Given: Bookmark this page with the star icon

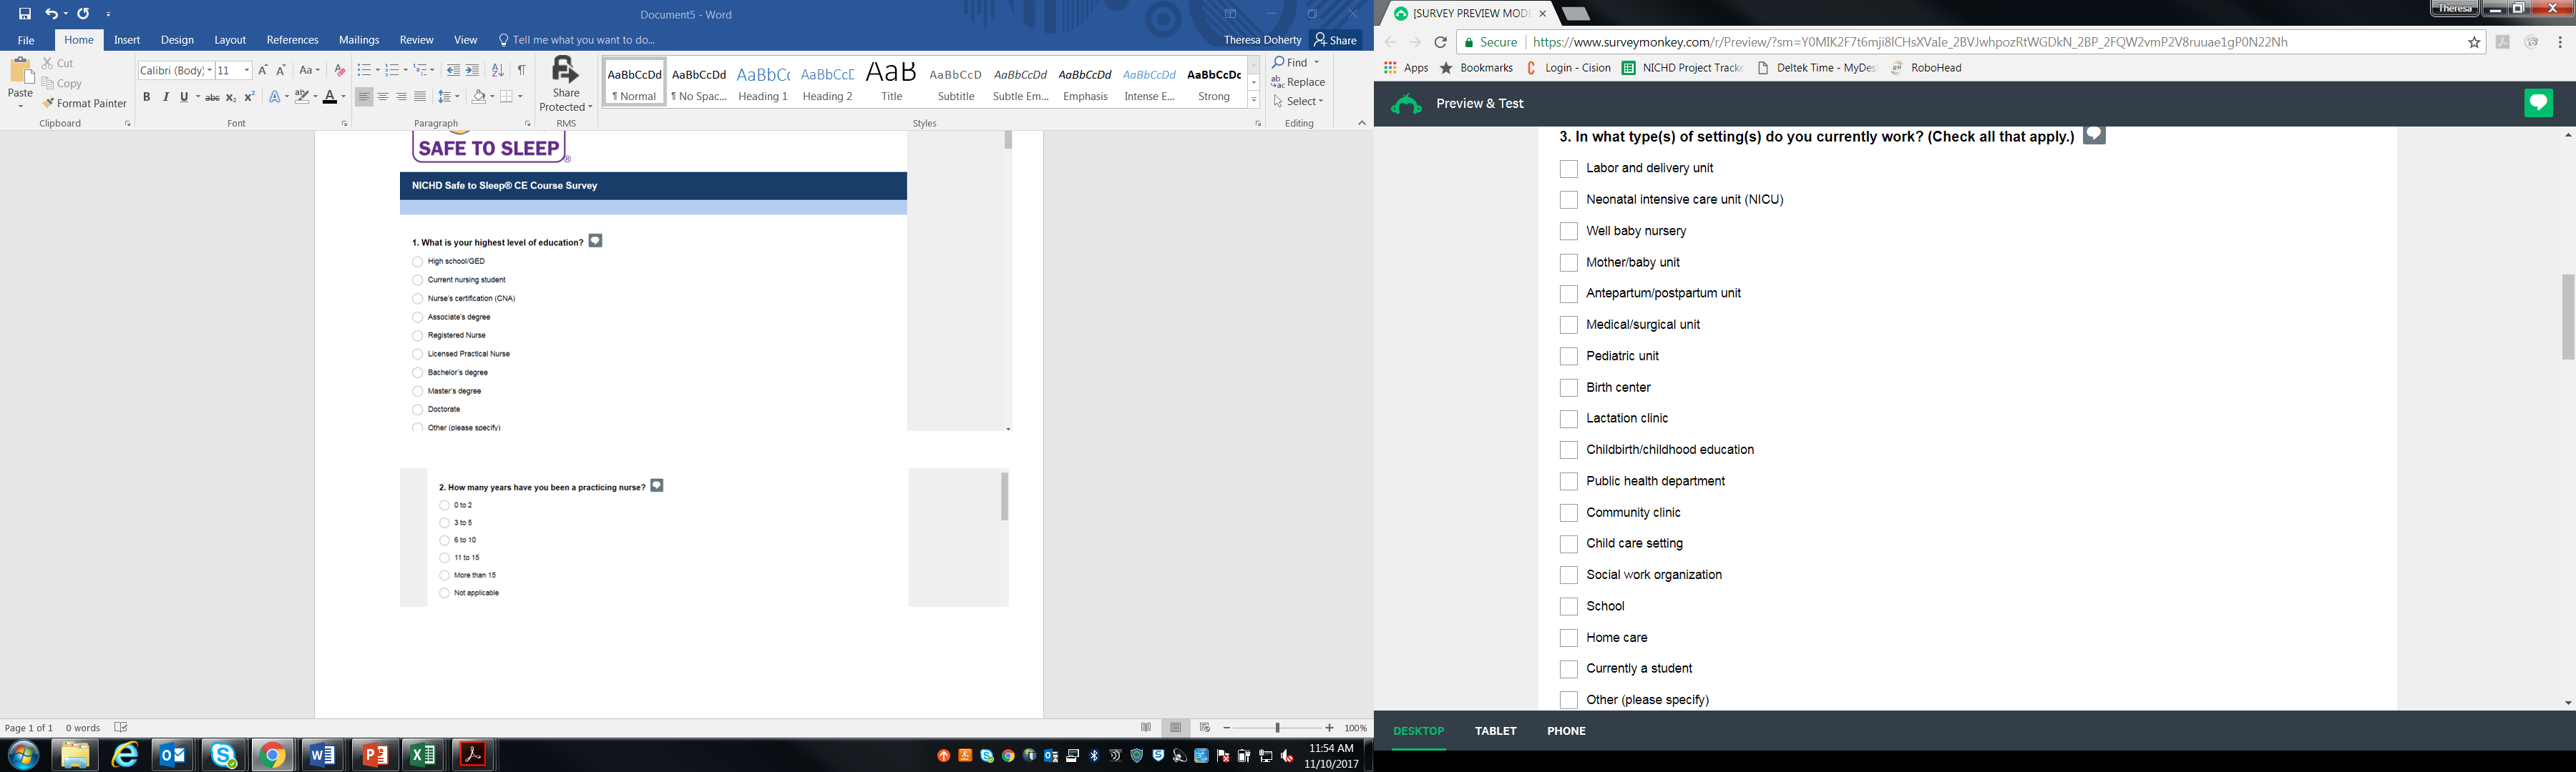Looking at the screenshot, I should 2474,42.
